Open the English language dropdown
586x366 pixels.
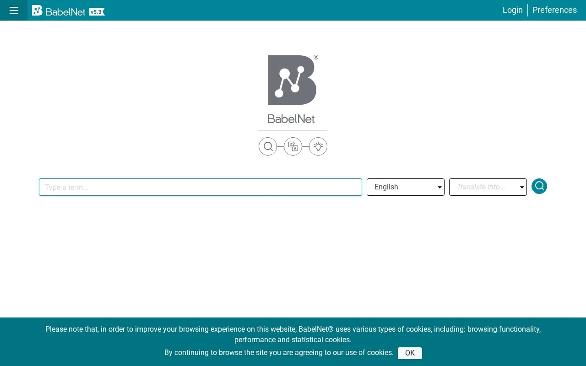406,187
